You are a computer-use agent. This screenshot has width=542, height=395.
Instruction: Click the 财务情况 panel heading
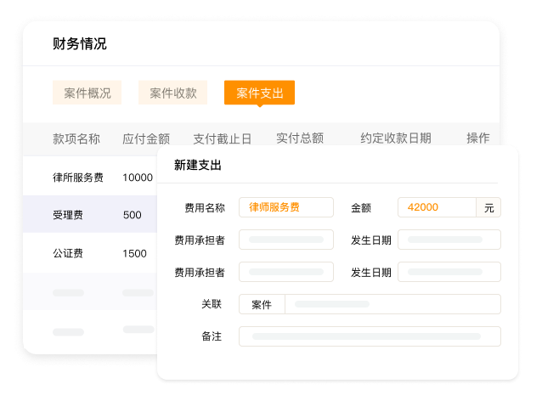[x=80, y=44]
